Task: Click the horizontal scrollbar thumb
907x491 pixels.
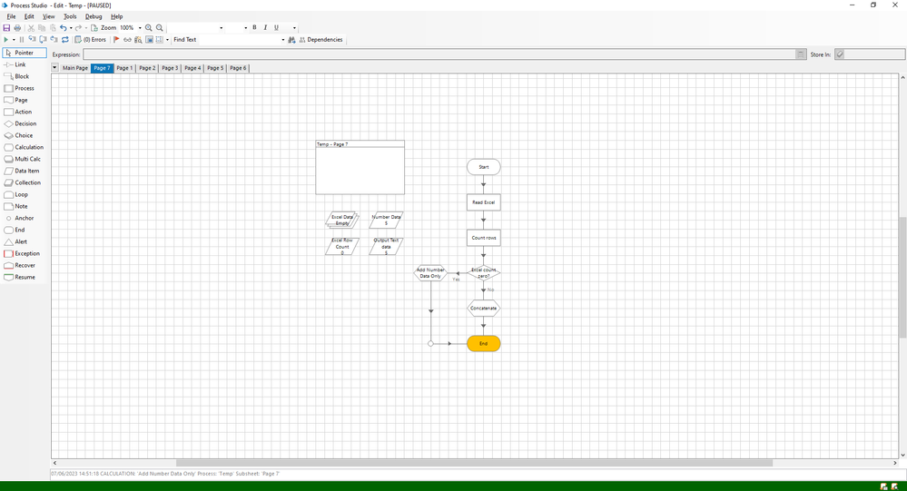Action: pyautogui.click(x=474, y=463)
